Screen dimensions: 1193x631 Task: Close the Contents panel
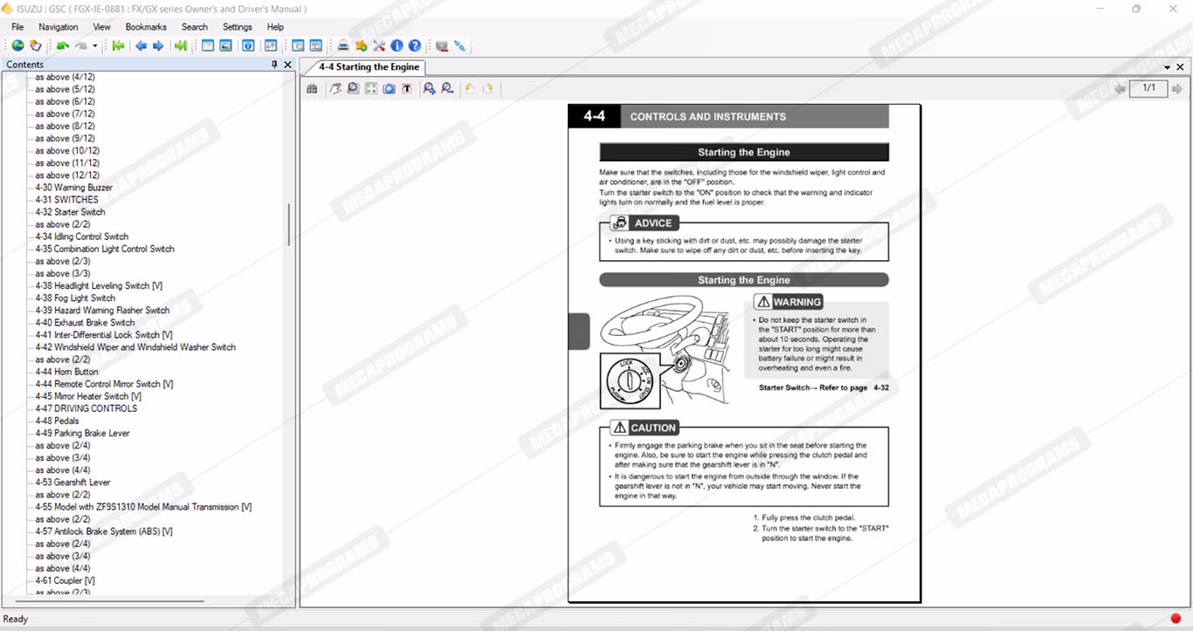pos(288,65)
